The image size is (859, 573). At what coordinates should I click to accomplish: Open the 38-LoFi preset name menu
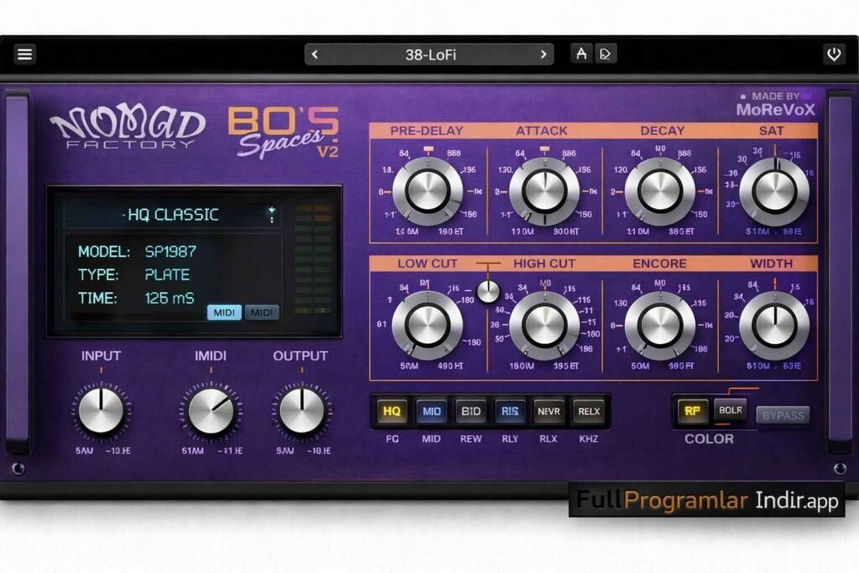[x=429, y=55]
